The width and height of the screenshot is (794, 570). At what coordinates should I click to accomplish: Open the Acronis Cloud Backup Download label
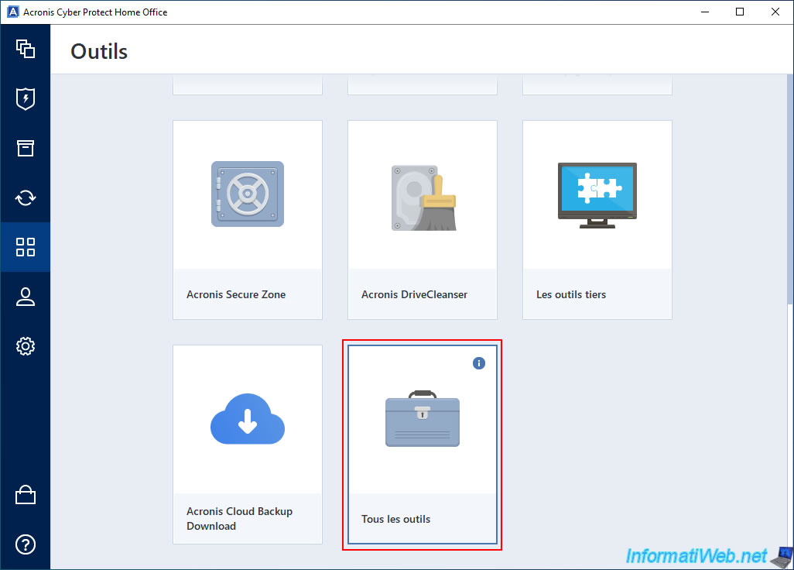(240, 519)
